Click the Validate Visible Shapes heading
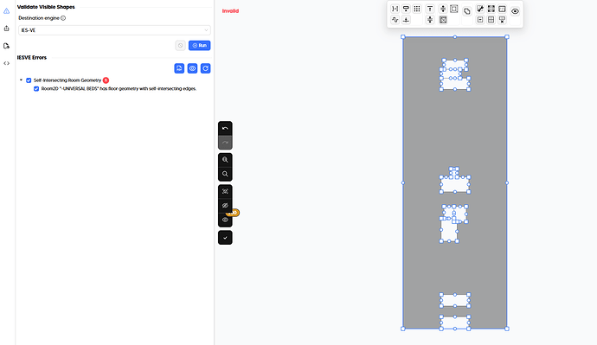Viewport: 597px width, 345px height. click(46, 7)
